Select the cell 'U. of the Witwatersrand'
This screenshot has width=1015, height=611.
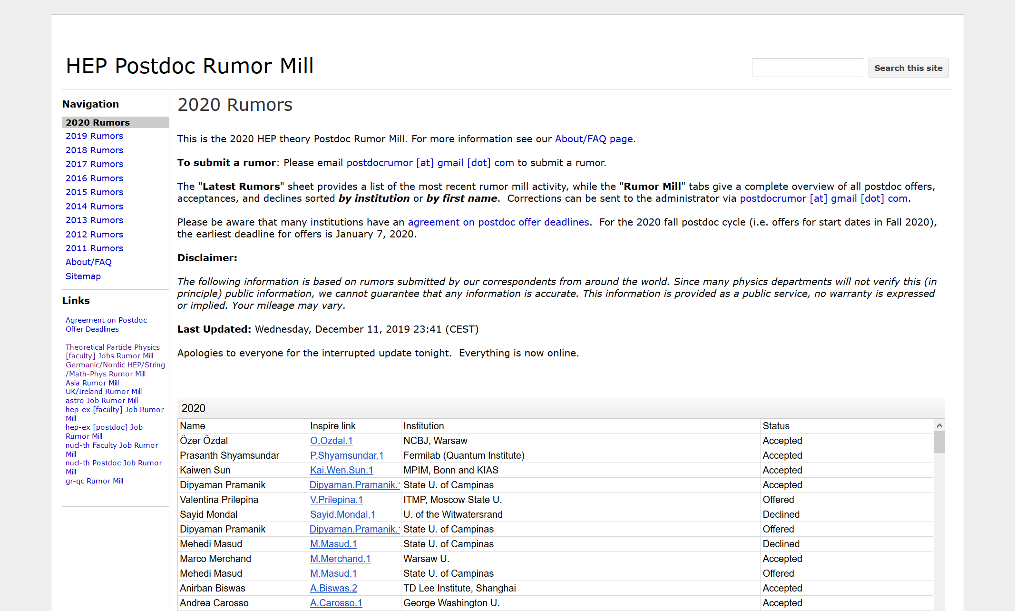tap(580, 514)
